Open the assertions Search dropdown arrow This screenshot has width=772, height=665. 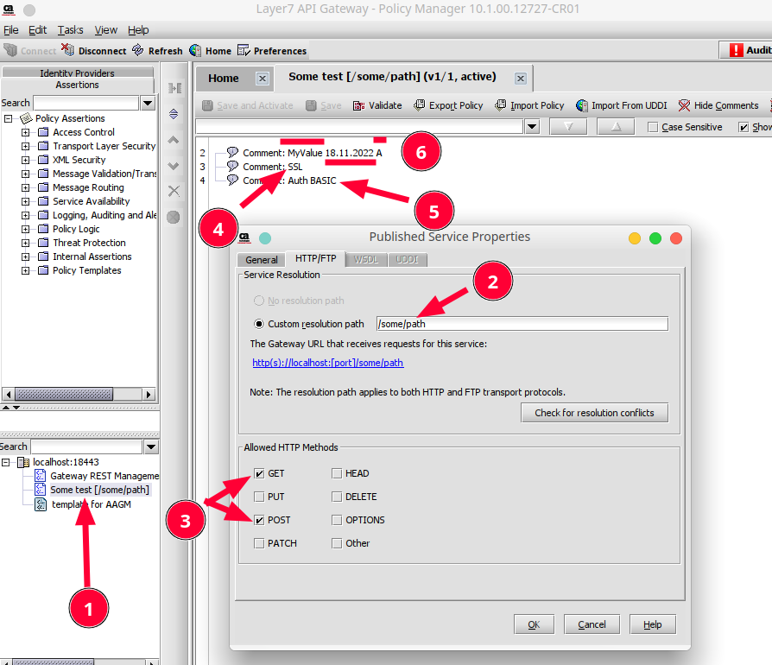[148, 103]
